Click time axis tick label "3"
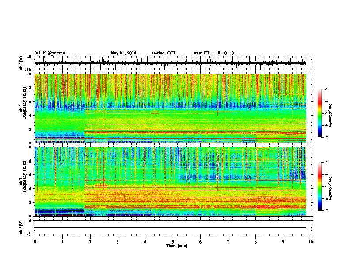Viewport: 350px width, 271px height. (118, 242)
